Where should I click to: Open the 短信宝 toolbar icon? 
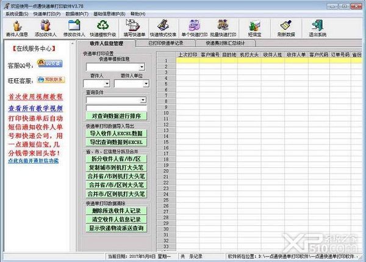click(x=254, y=28)
